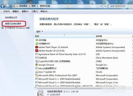Image resolution: width=133 pixels, height=96 pixels.
Task: Click publisher 360安全中心
Action: point(102,40)
